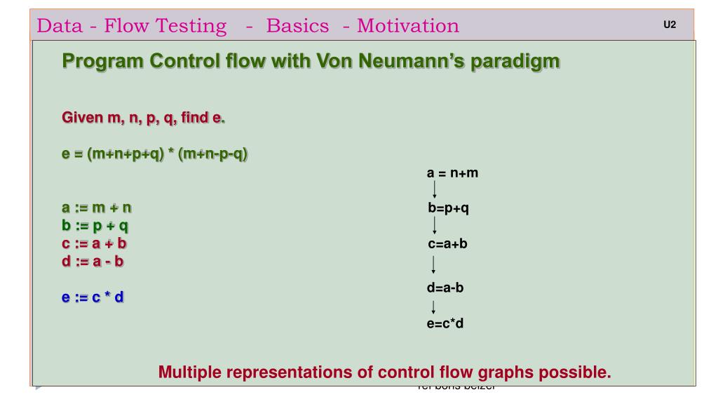Screen dimensions: 718x404
Task: Click the text 'Multiple representations of control flow graphs possible.'
Action: click(385, 372)
